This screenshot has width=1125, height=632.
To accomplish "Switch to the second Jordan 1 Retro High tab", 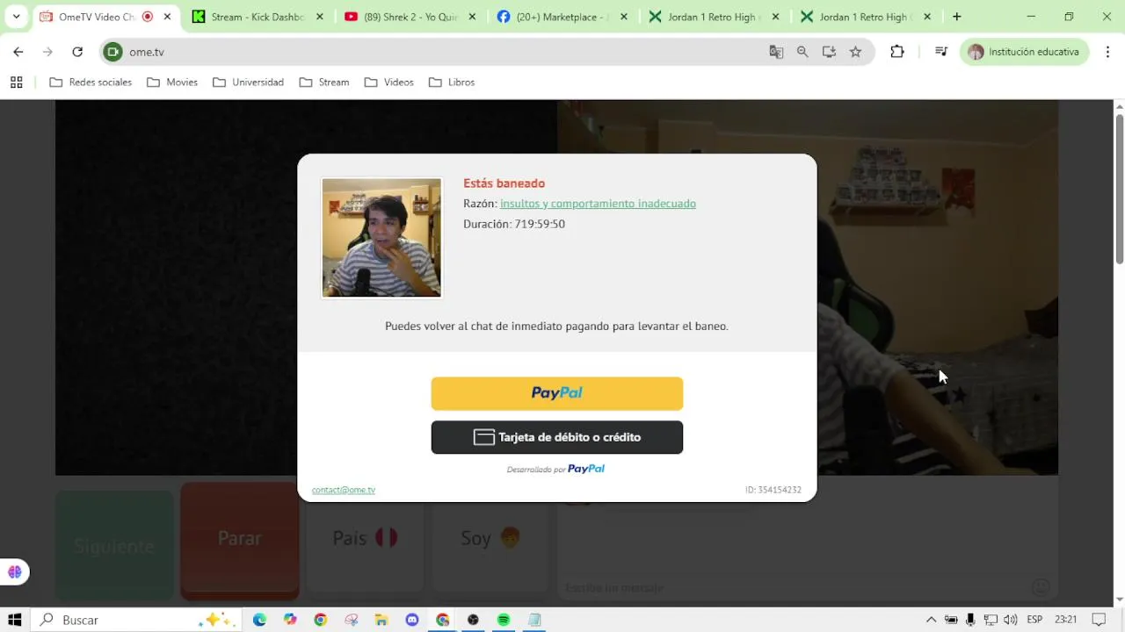I will (866, 17).
